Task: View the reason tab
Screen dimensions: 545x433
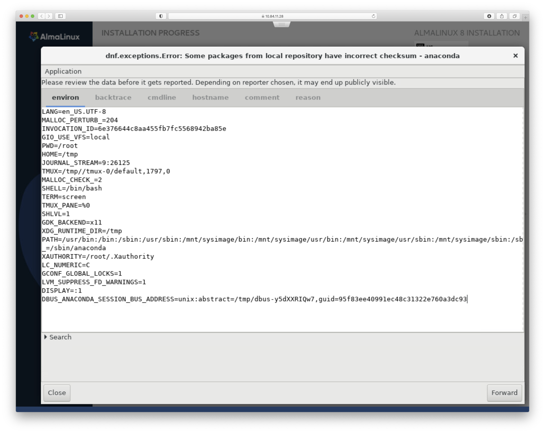Action: tap(308, 97)
